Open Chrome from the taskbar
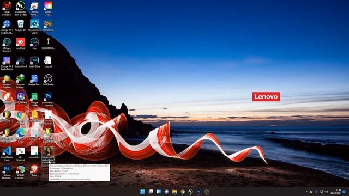349x196 pixels. click(x=183, y=192)
